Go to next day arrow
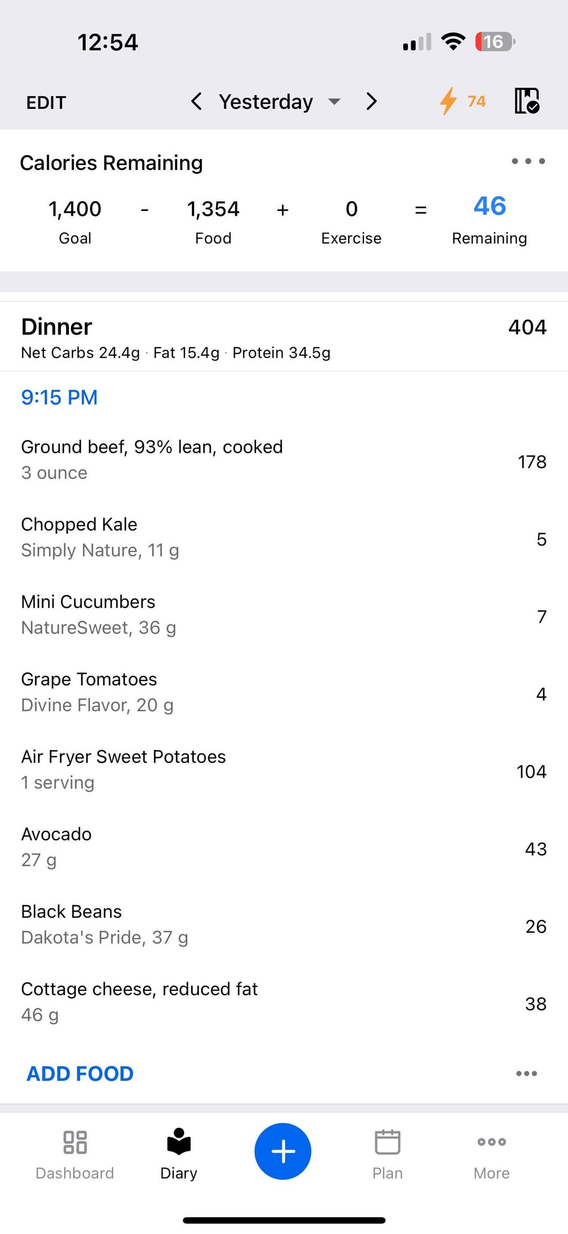 371,102
